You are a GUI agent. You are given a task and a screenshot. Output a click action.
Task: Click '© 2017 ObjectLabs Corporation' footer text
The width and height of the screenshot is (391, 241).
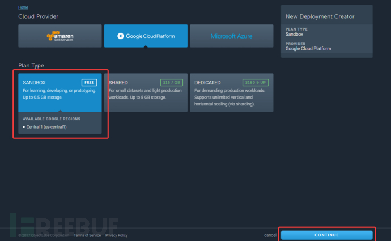tap(44, 235)
